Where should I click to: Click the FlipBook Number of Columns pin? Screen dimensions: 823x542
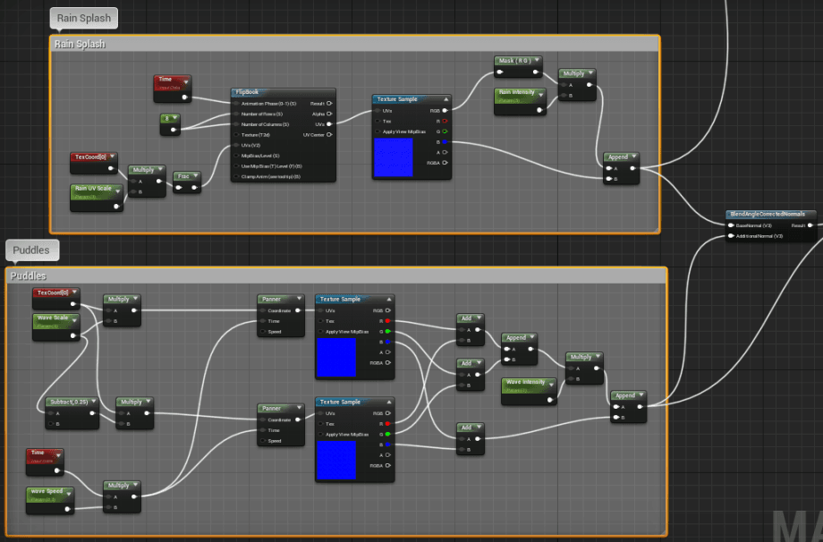coord(236,124)
